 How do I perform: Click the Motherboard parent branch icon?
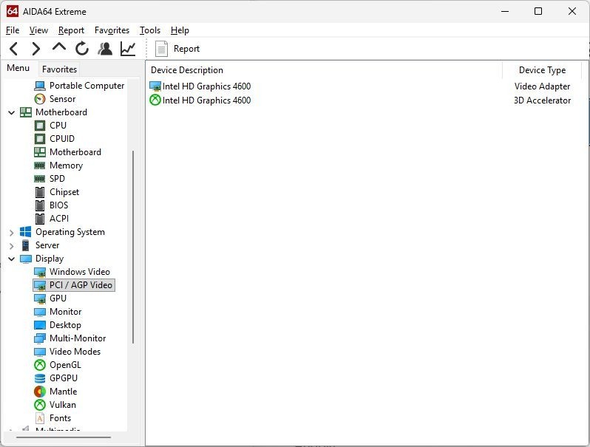click(26, 112)
